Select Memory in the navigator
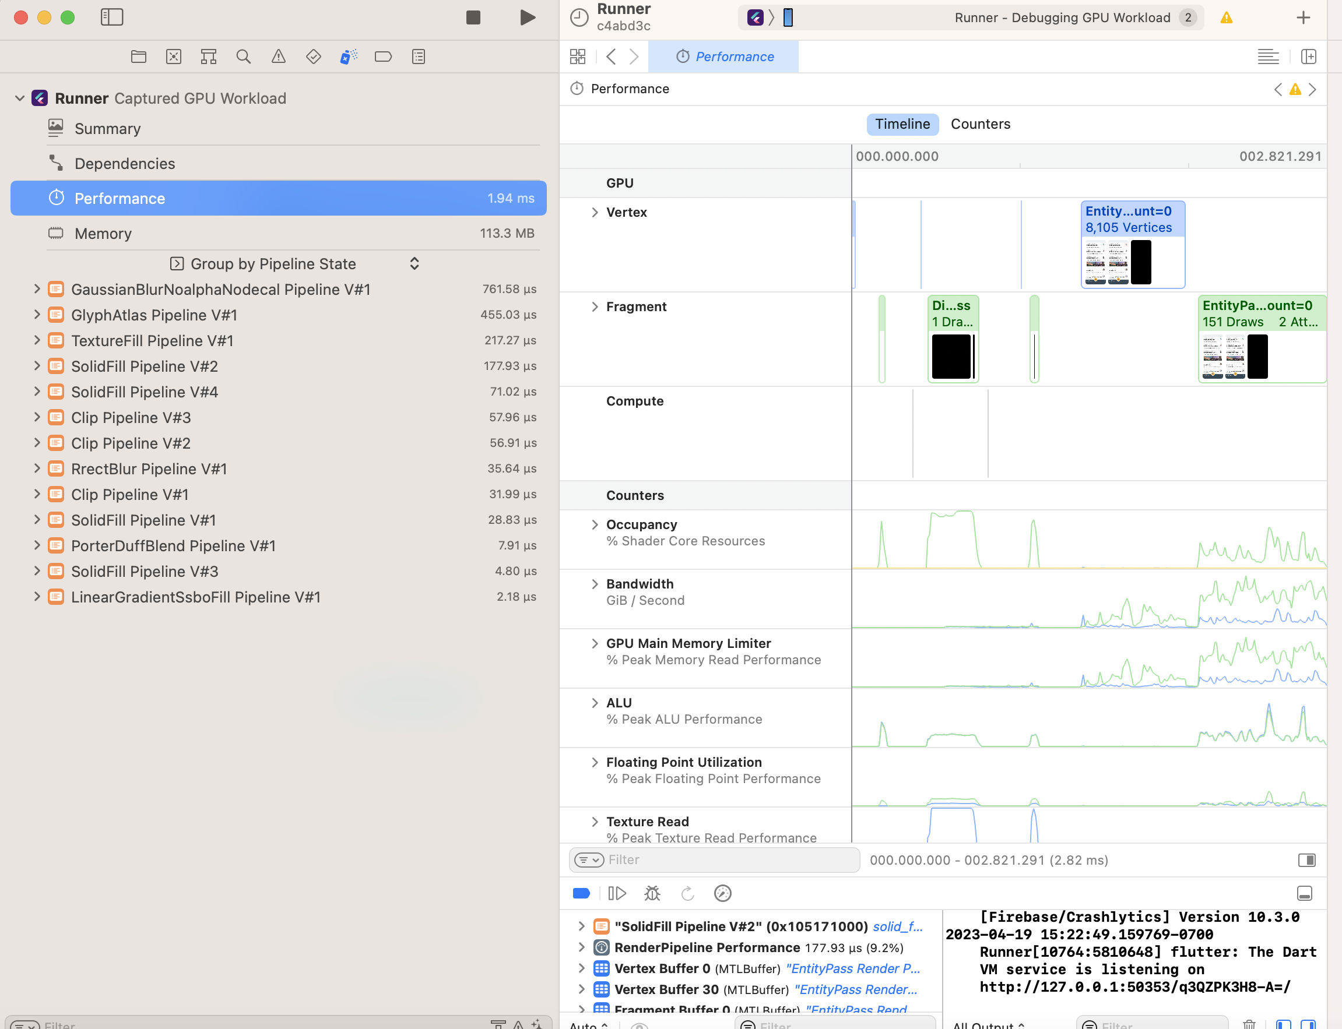 point(103,234)
